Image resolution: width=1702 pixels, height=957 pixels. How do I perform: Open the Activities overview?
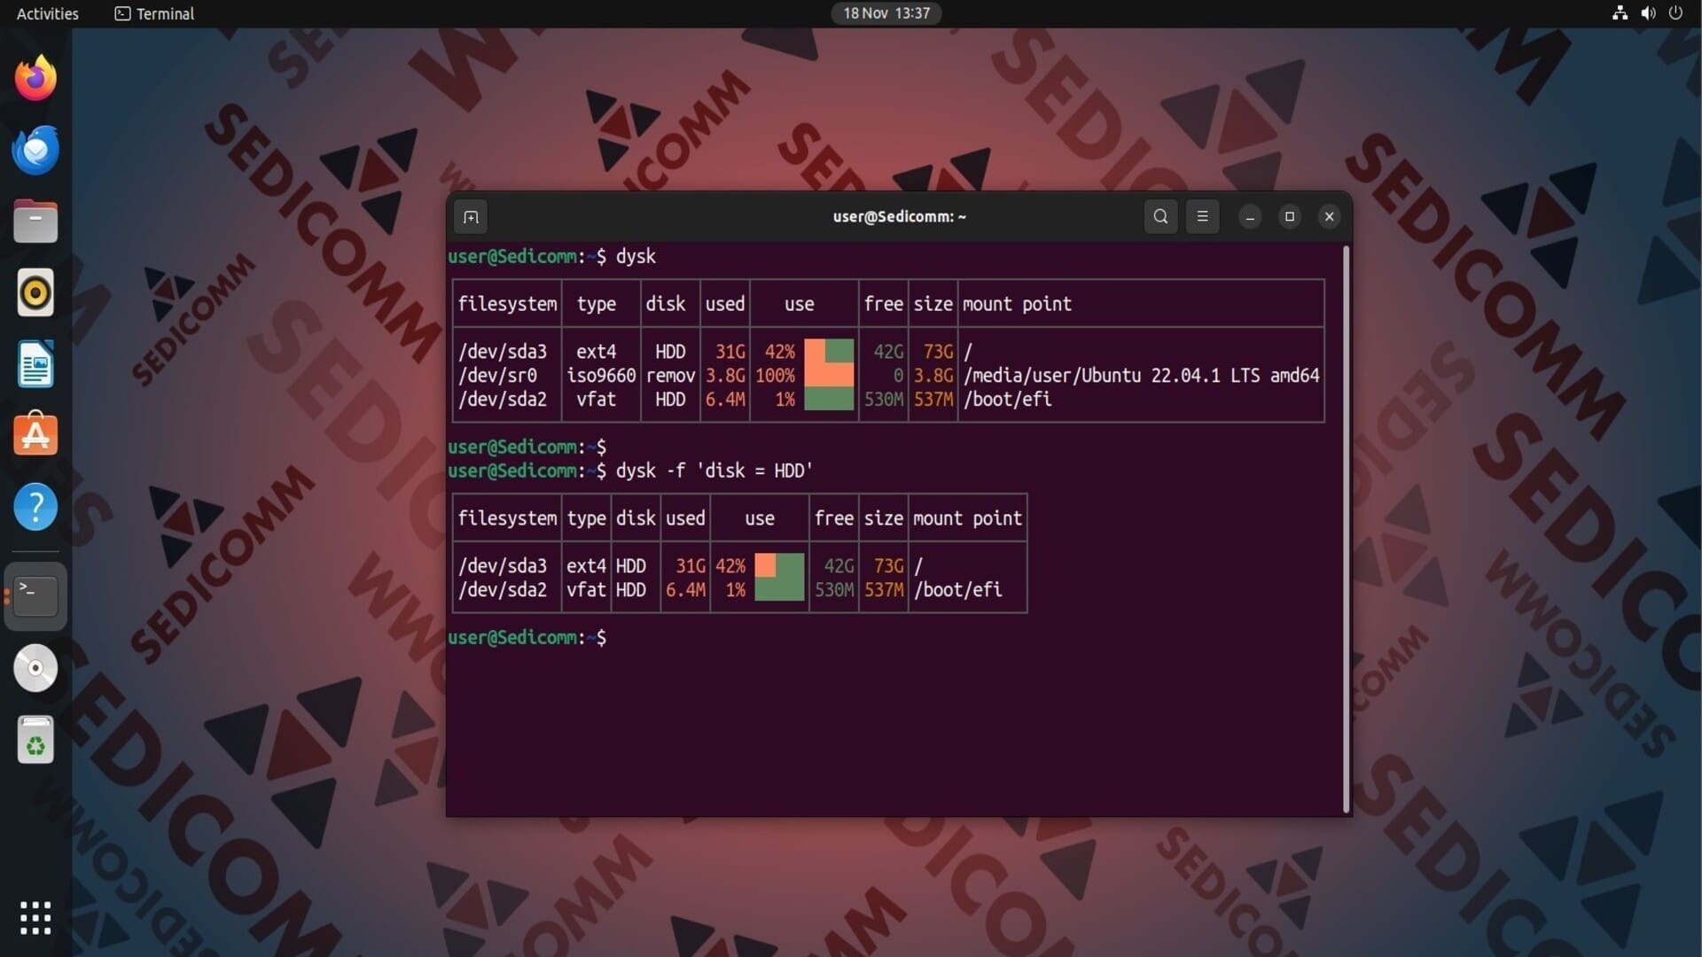pyautogui.click(x=48, y=13)
